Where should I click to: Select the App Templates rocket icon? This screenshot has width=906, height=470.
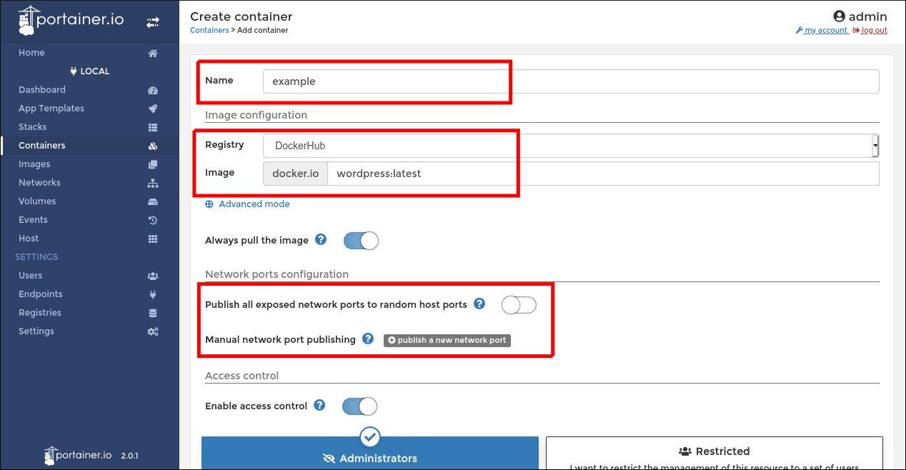[x=152, y=108]
